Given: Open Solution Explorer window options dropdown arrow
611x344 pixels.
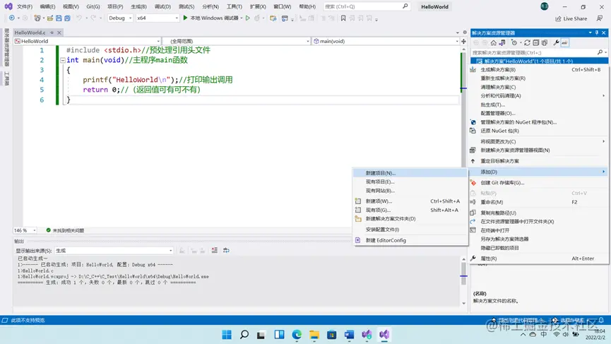Looking at the screenshot, I should pos(590,32).
